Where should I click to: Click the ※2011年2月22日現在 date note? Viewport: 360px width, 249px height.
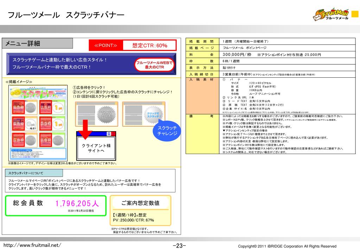click(81, 211)
